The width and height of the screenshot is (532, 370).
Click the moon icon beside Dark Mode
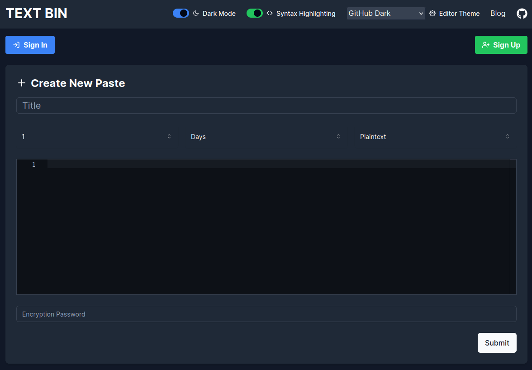pyautogui.click(x=196, y=13)
